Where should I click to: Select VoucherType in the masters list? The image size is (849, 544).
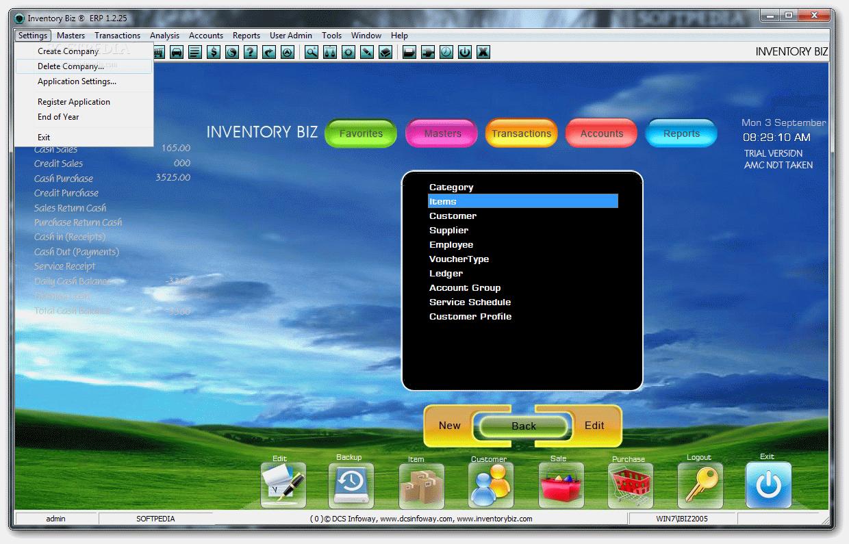(523, 259)
